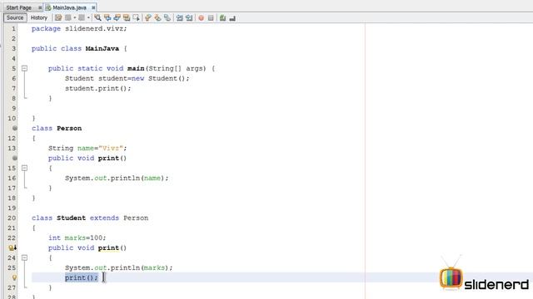Viewport: 533px width, 299px height.
Task: Toggle Highlight Search in editor toolbar
Action: tap(127, 17)
